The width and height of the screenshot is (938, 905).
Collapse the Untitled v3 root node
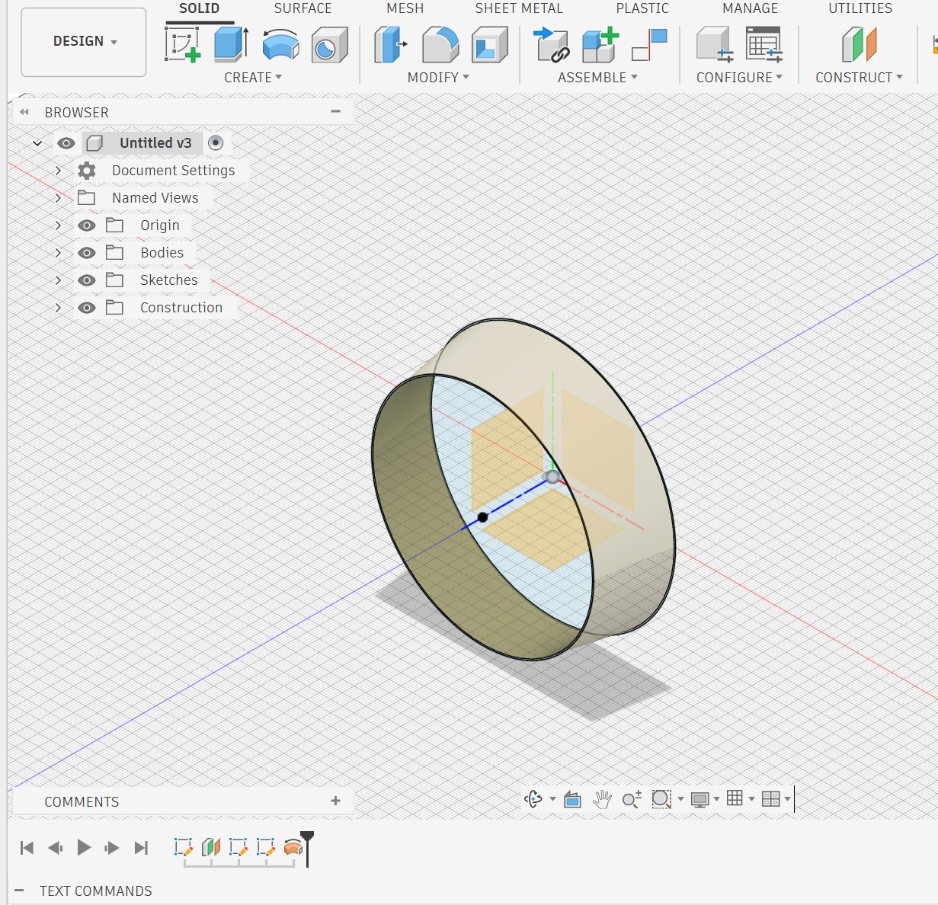(x=37, y=143)
